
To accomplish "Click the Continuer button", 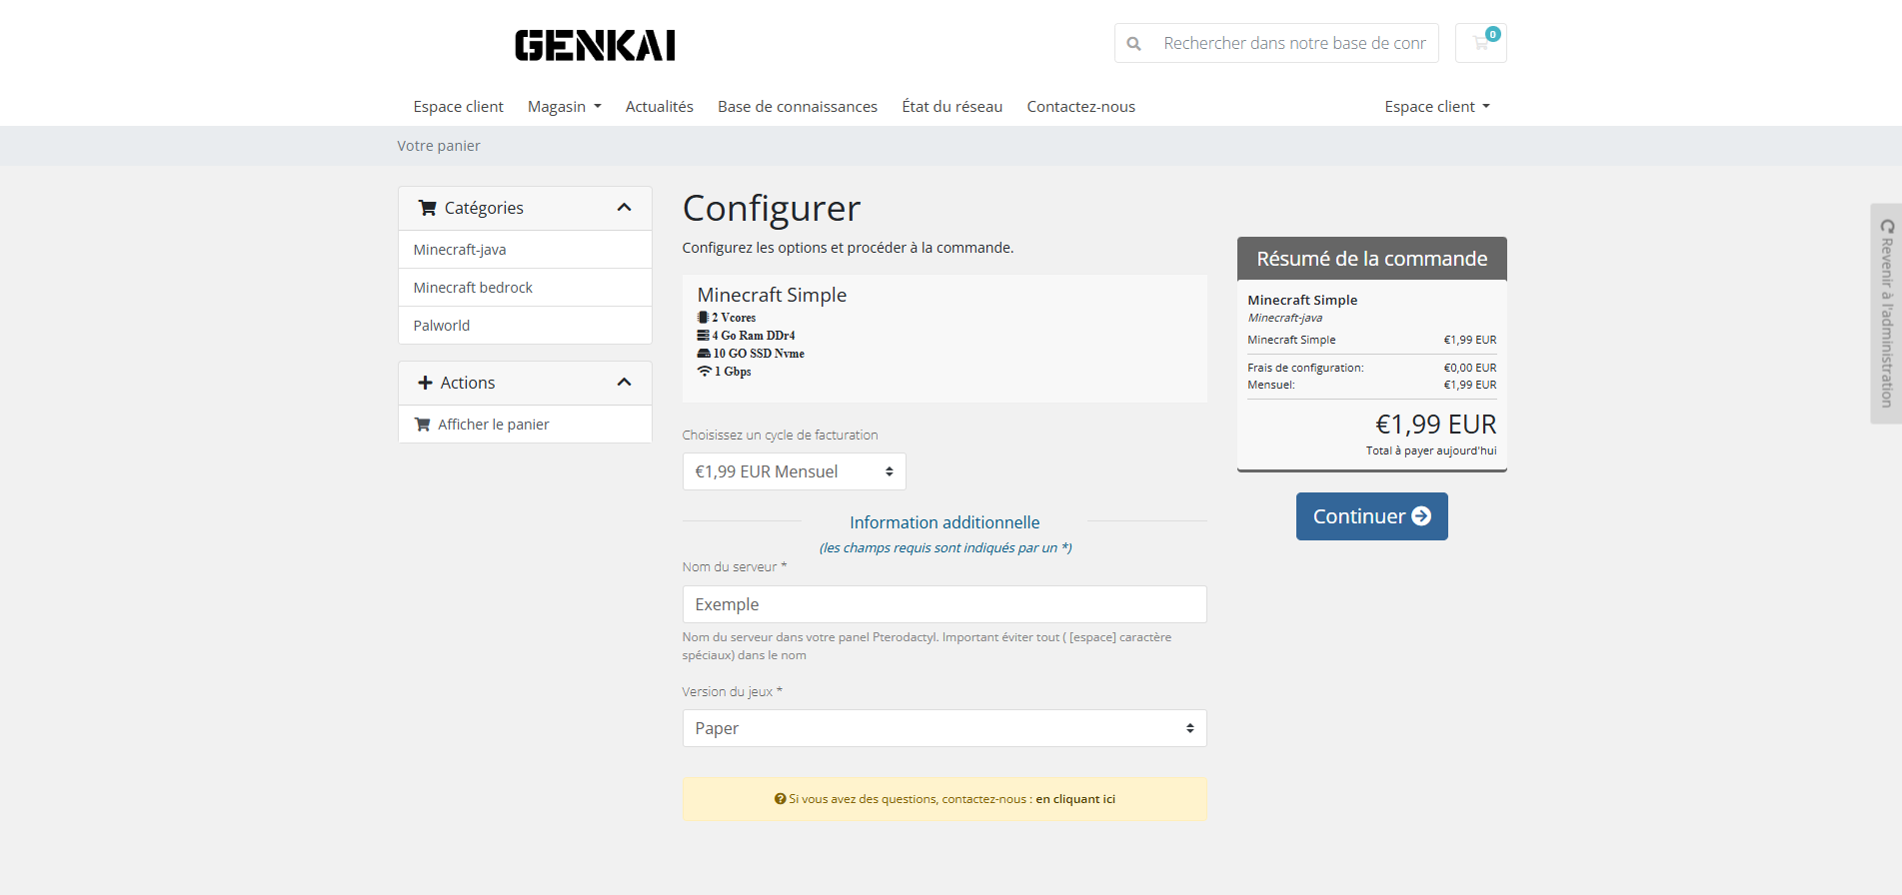I will tap(1371, 516).
